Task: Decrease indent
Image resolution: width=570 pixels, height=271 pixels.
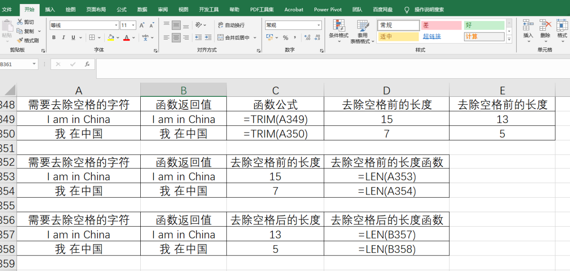Action: point(198,38)
